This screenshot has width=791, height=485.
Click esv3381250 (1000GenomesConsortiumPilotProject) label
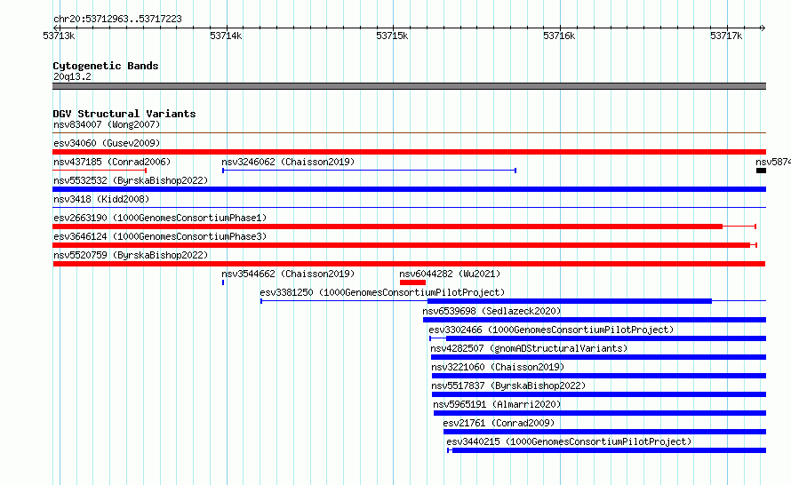coord(382,292)
